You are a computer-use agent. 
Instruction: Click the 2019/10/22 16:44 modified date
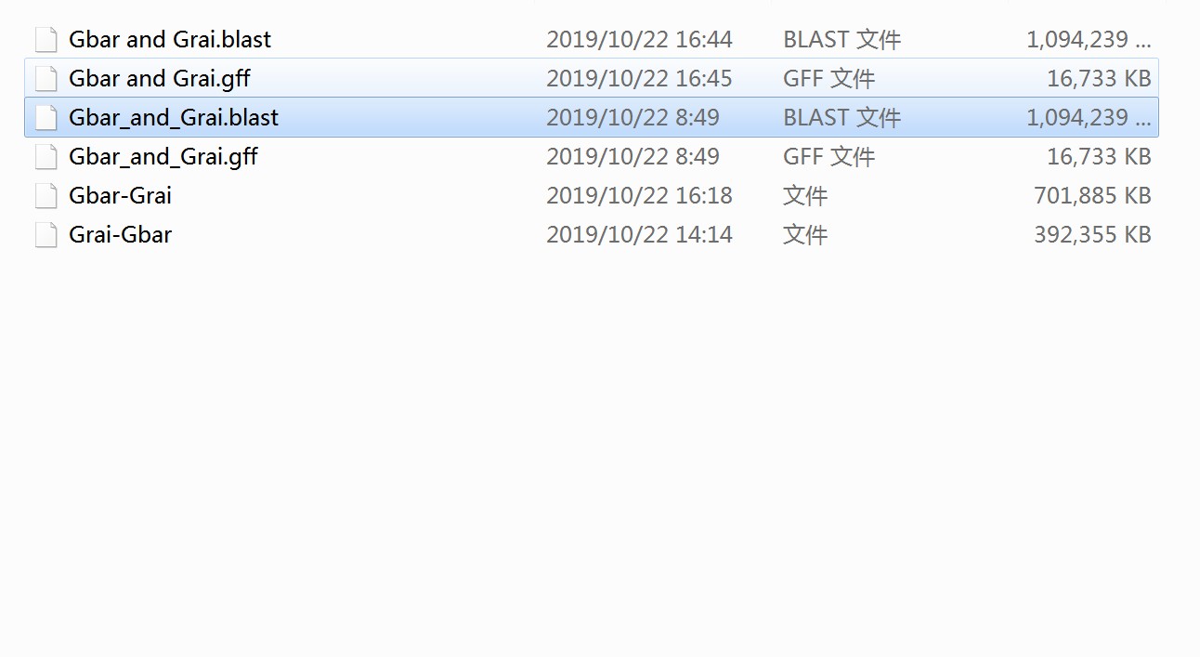tap(639, 39)
